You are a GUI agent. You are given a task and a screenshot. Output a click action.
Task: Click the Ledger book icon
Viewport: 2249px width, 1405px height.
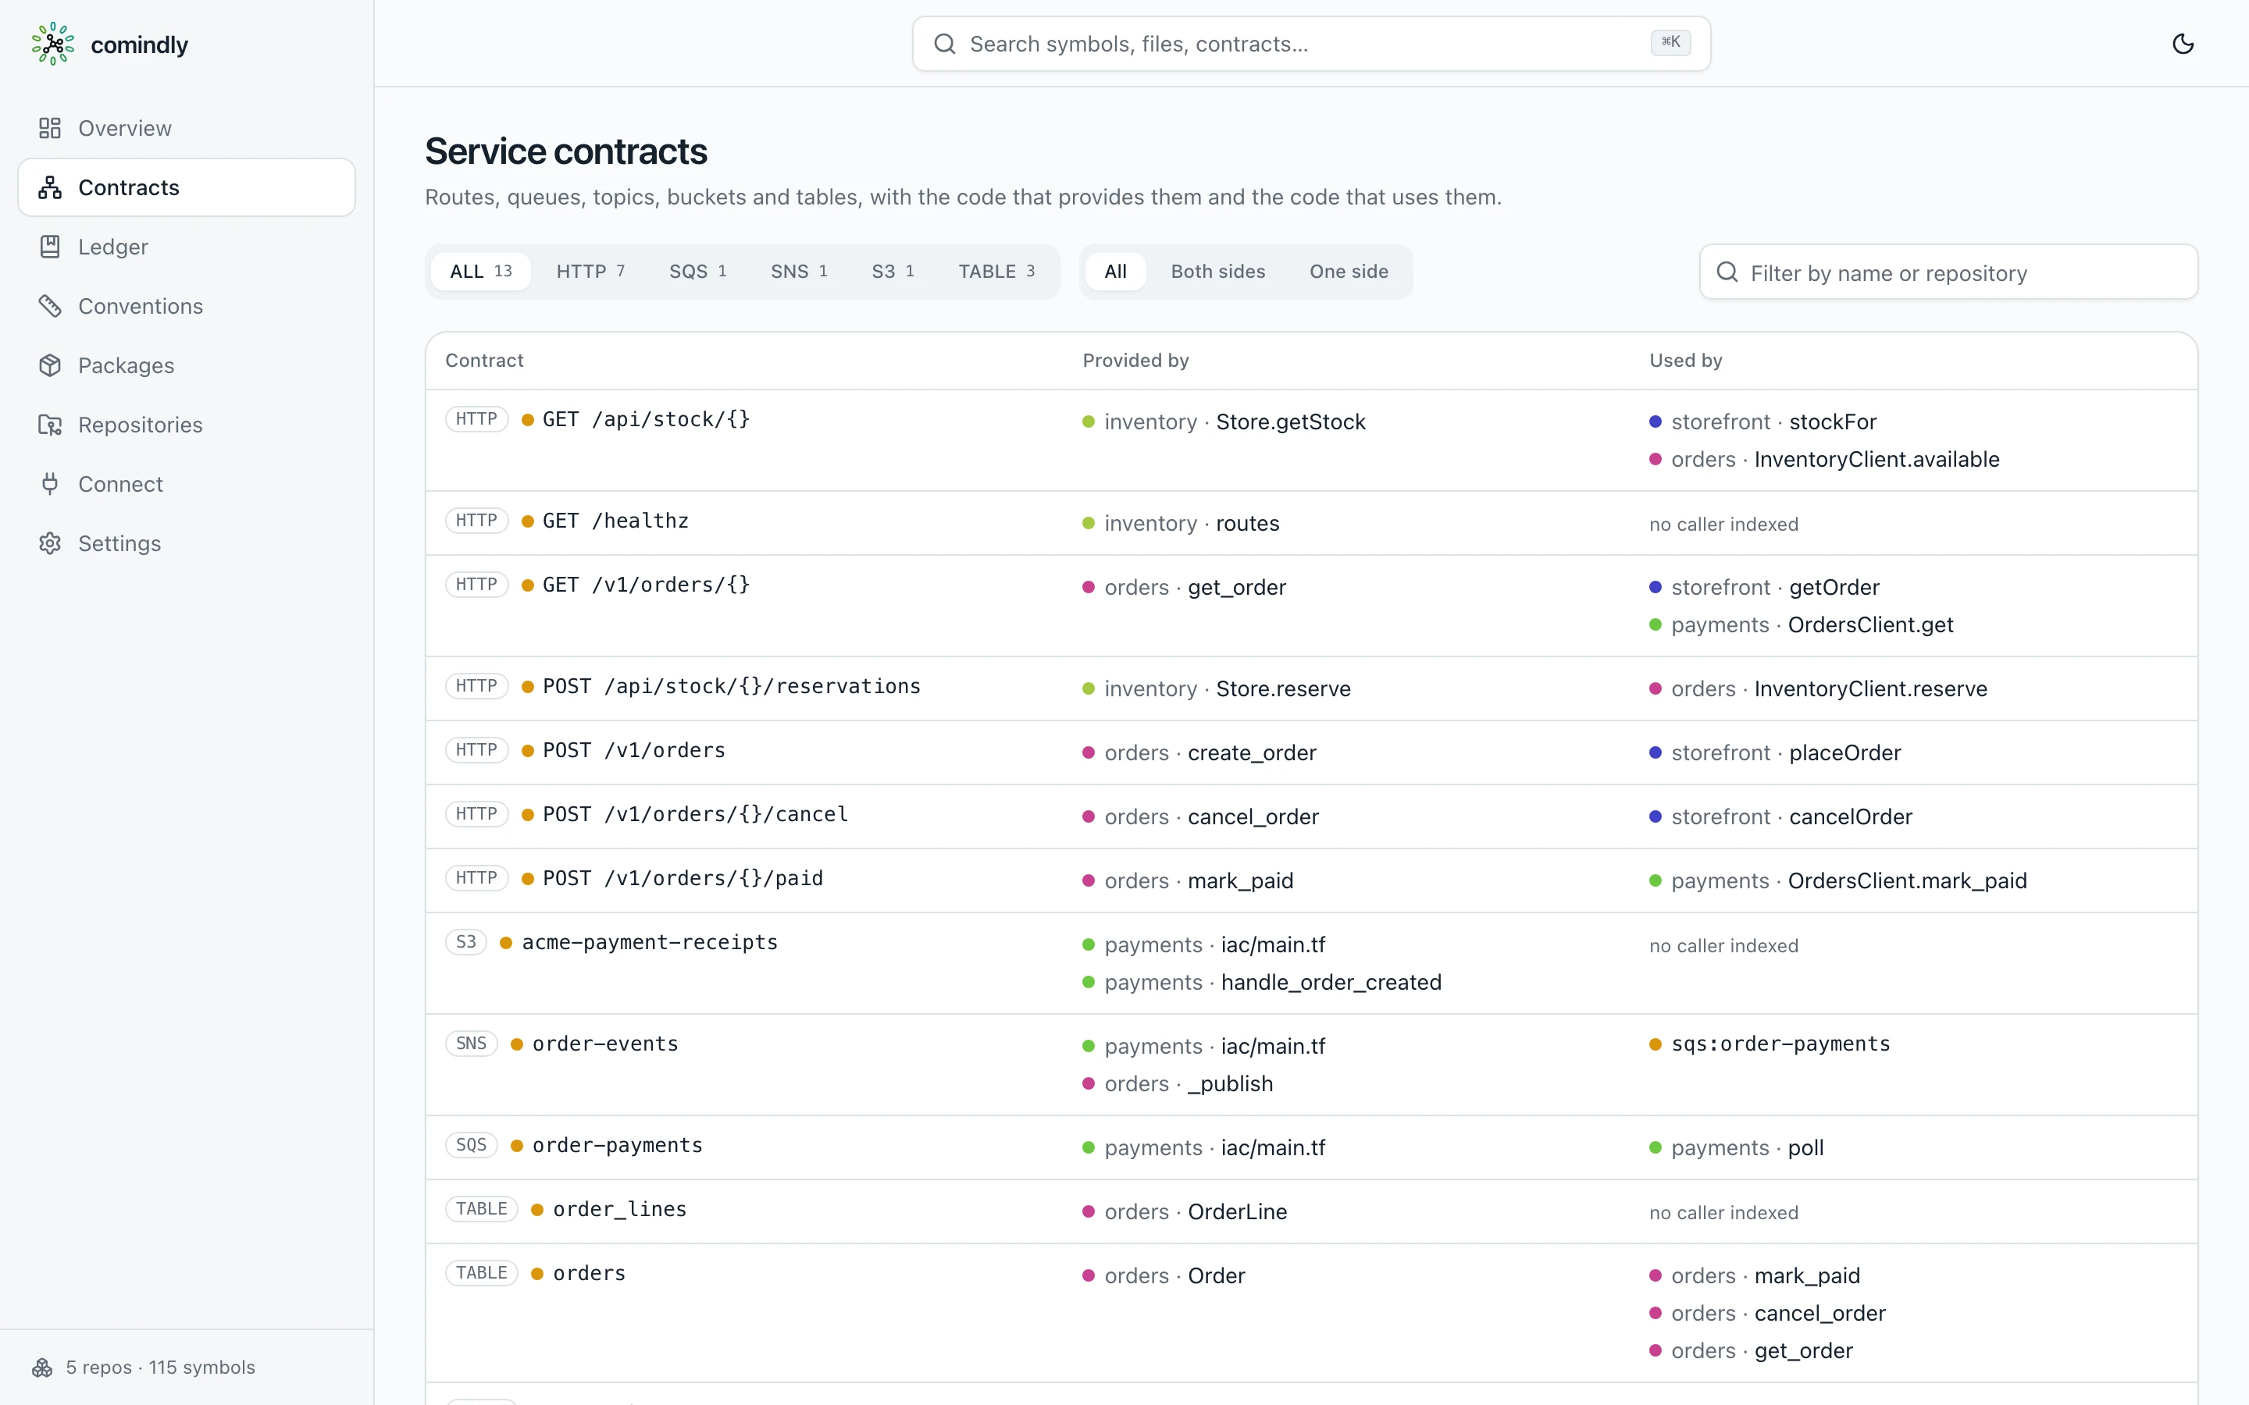(x=50, y=247)
